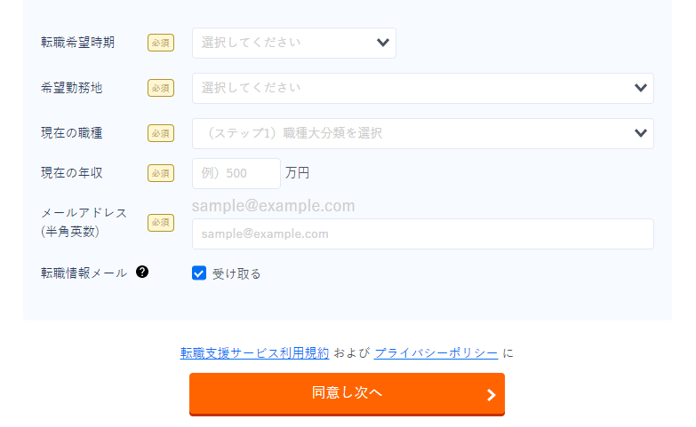Click the 受け取る checkbox label
This screenshot has height=427, width=696.
point(236,273)
